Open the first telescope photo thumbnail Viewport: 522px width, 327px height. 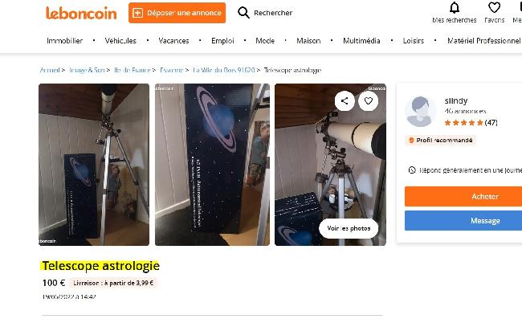tap(94, 165)
